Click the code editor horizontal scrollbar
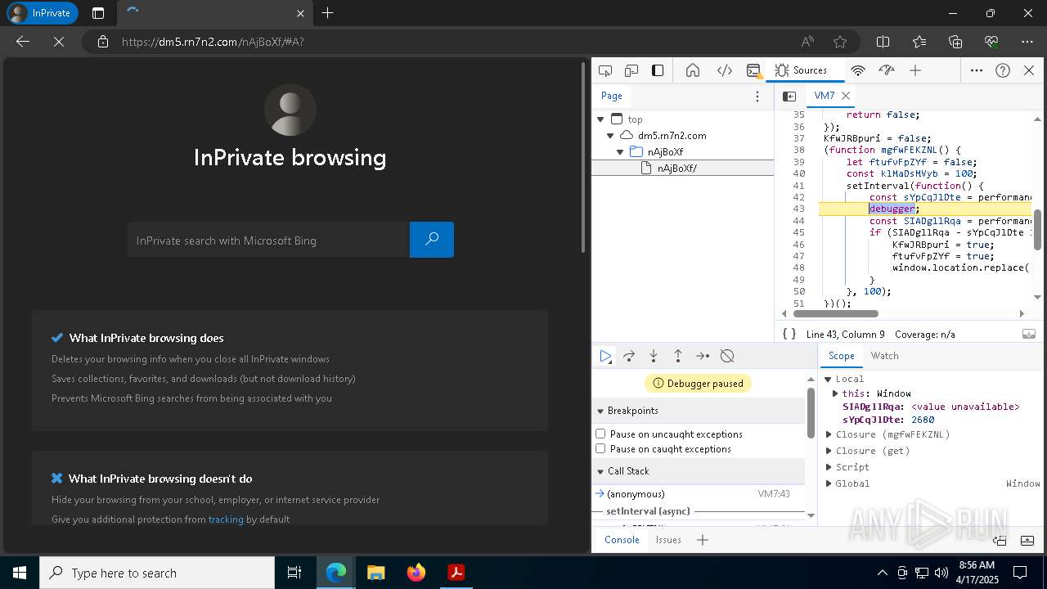 (x=835, y=313)
